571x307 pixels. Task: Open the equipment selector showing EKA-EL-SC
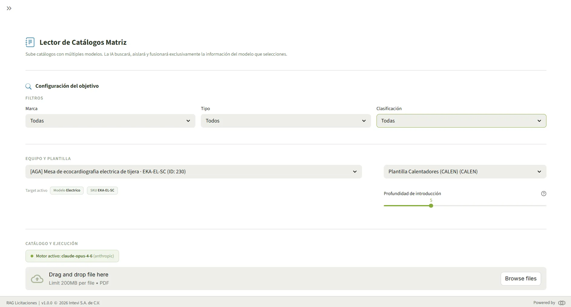tap(194, 171)
